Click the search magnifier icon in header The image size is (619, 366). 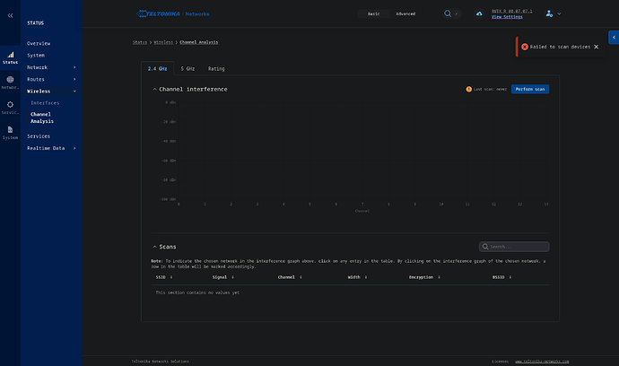448,13
